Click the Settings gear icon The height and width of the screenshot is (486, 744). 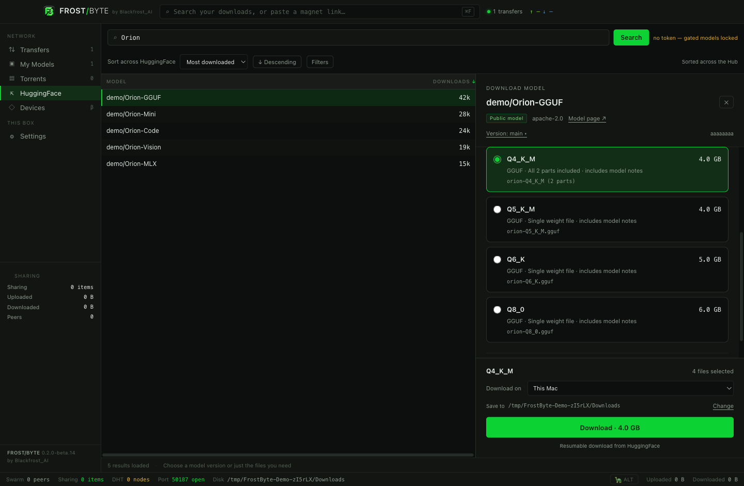(12, 136)
